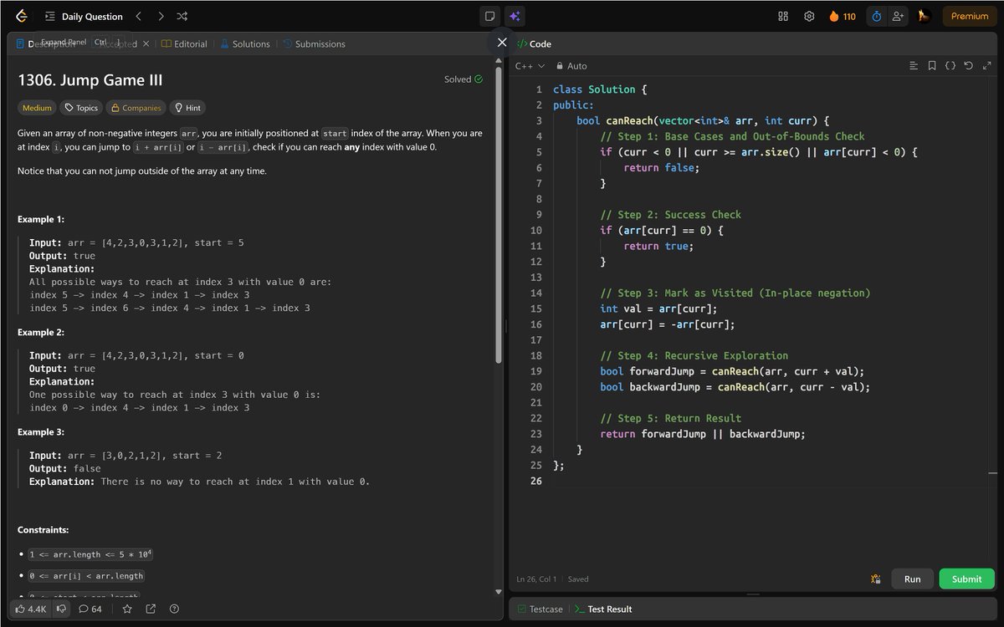Image resolution: width=1004 pixels, height=627 pixels.
Task: Open the profile avatar menu
Action: click(924, 16)
